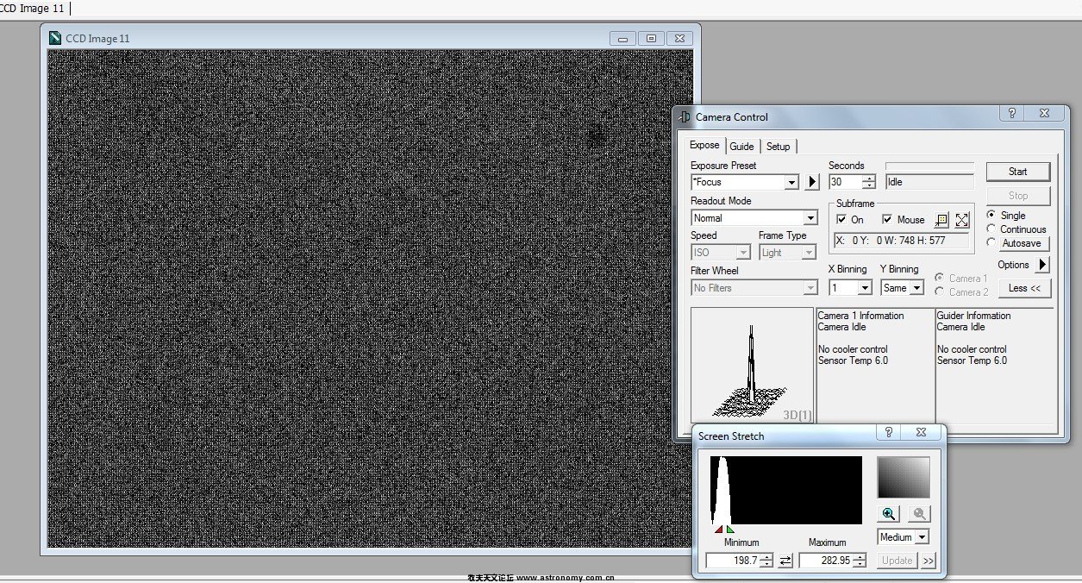Click the CCD Image 11 document tab

coord(32,8)
